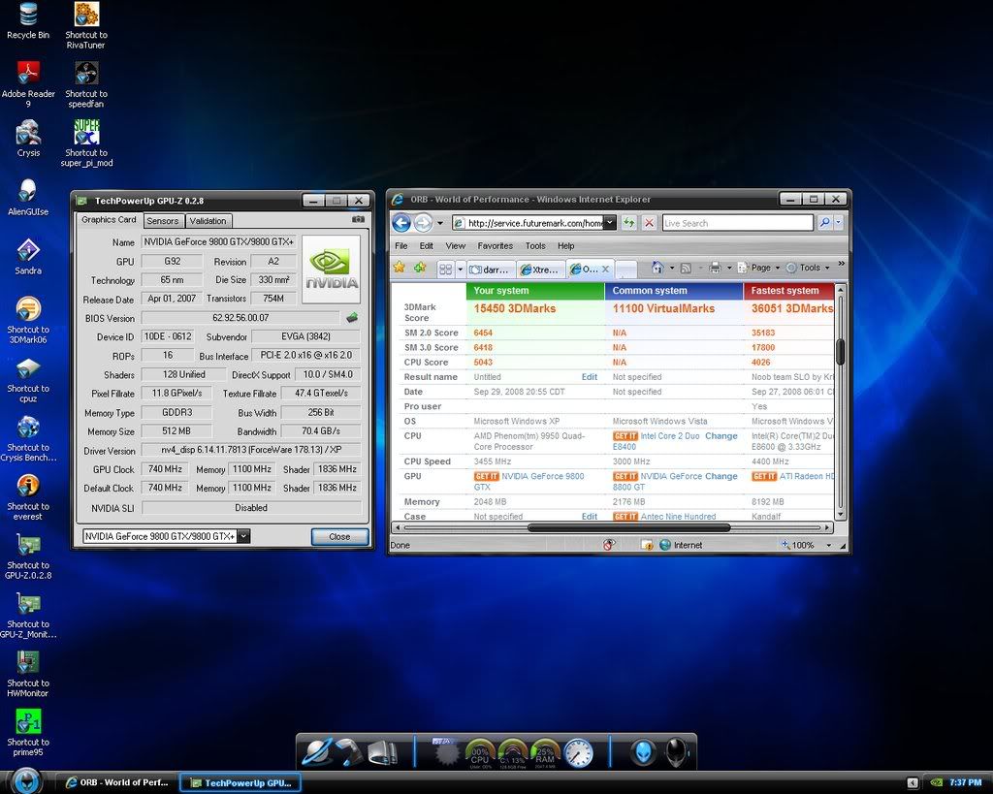Open the Recent Pages dropdown arrow
This screenshot has width=993, height=794.
[440, 224]
